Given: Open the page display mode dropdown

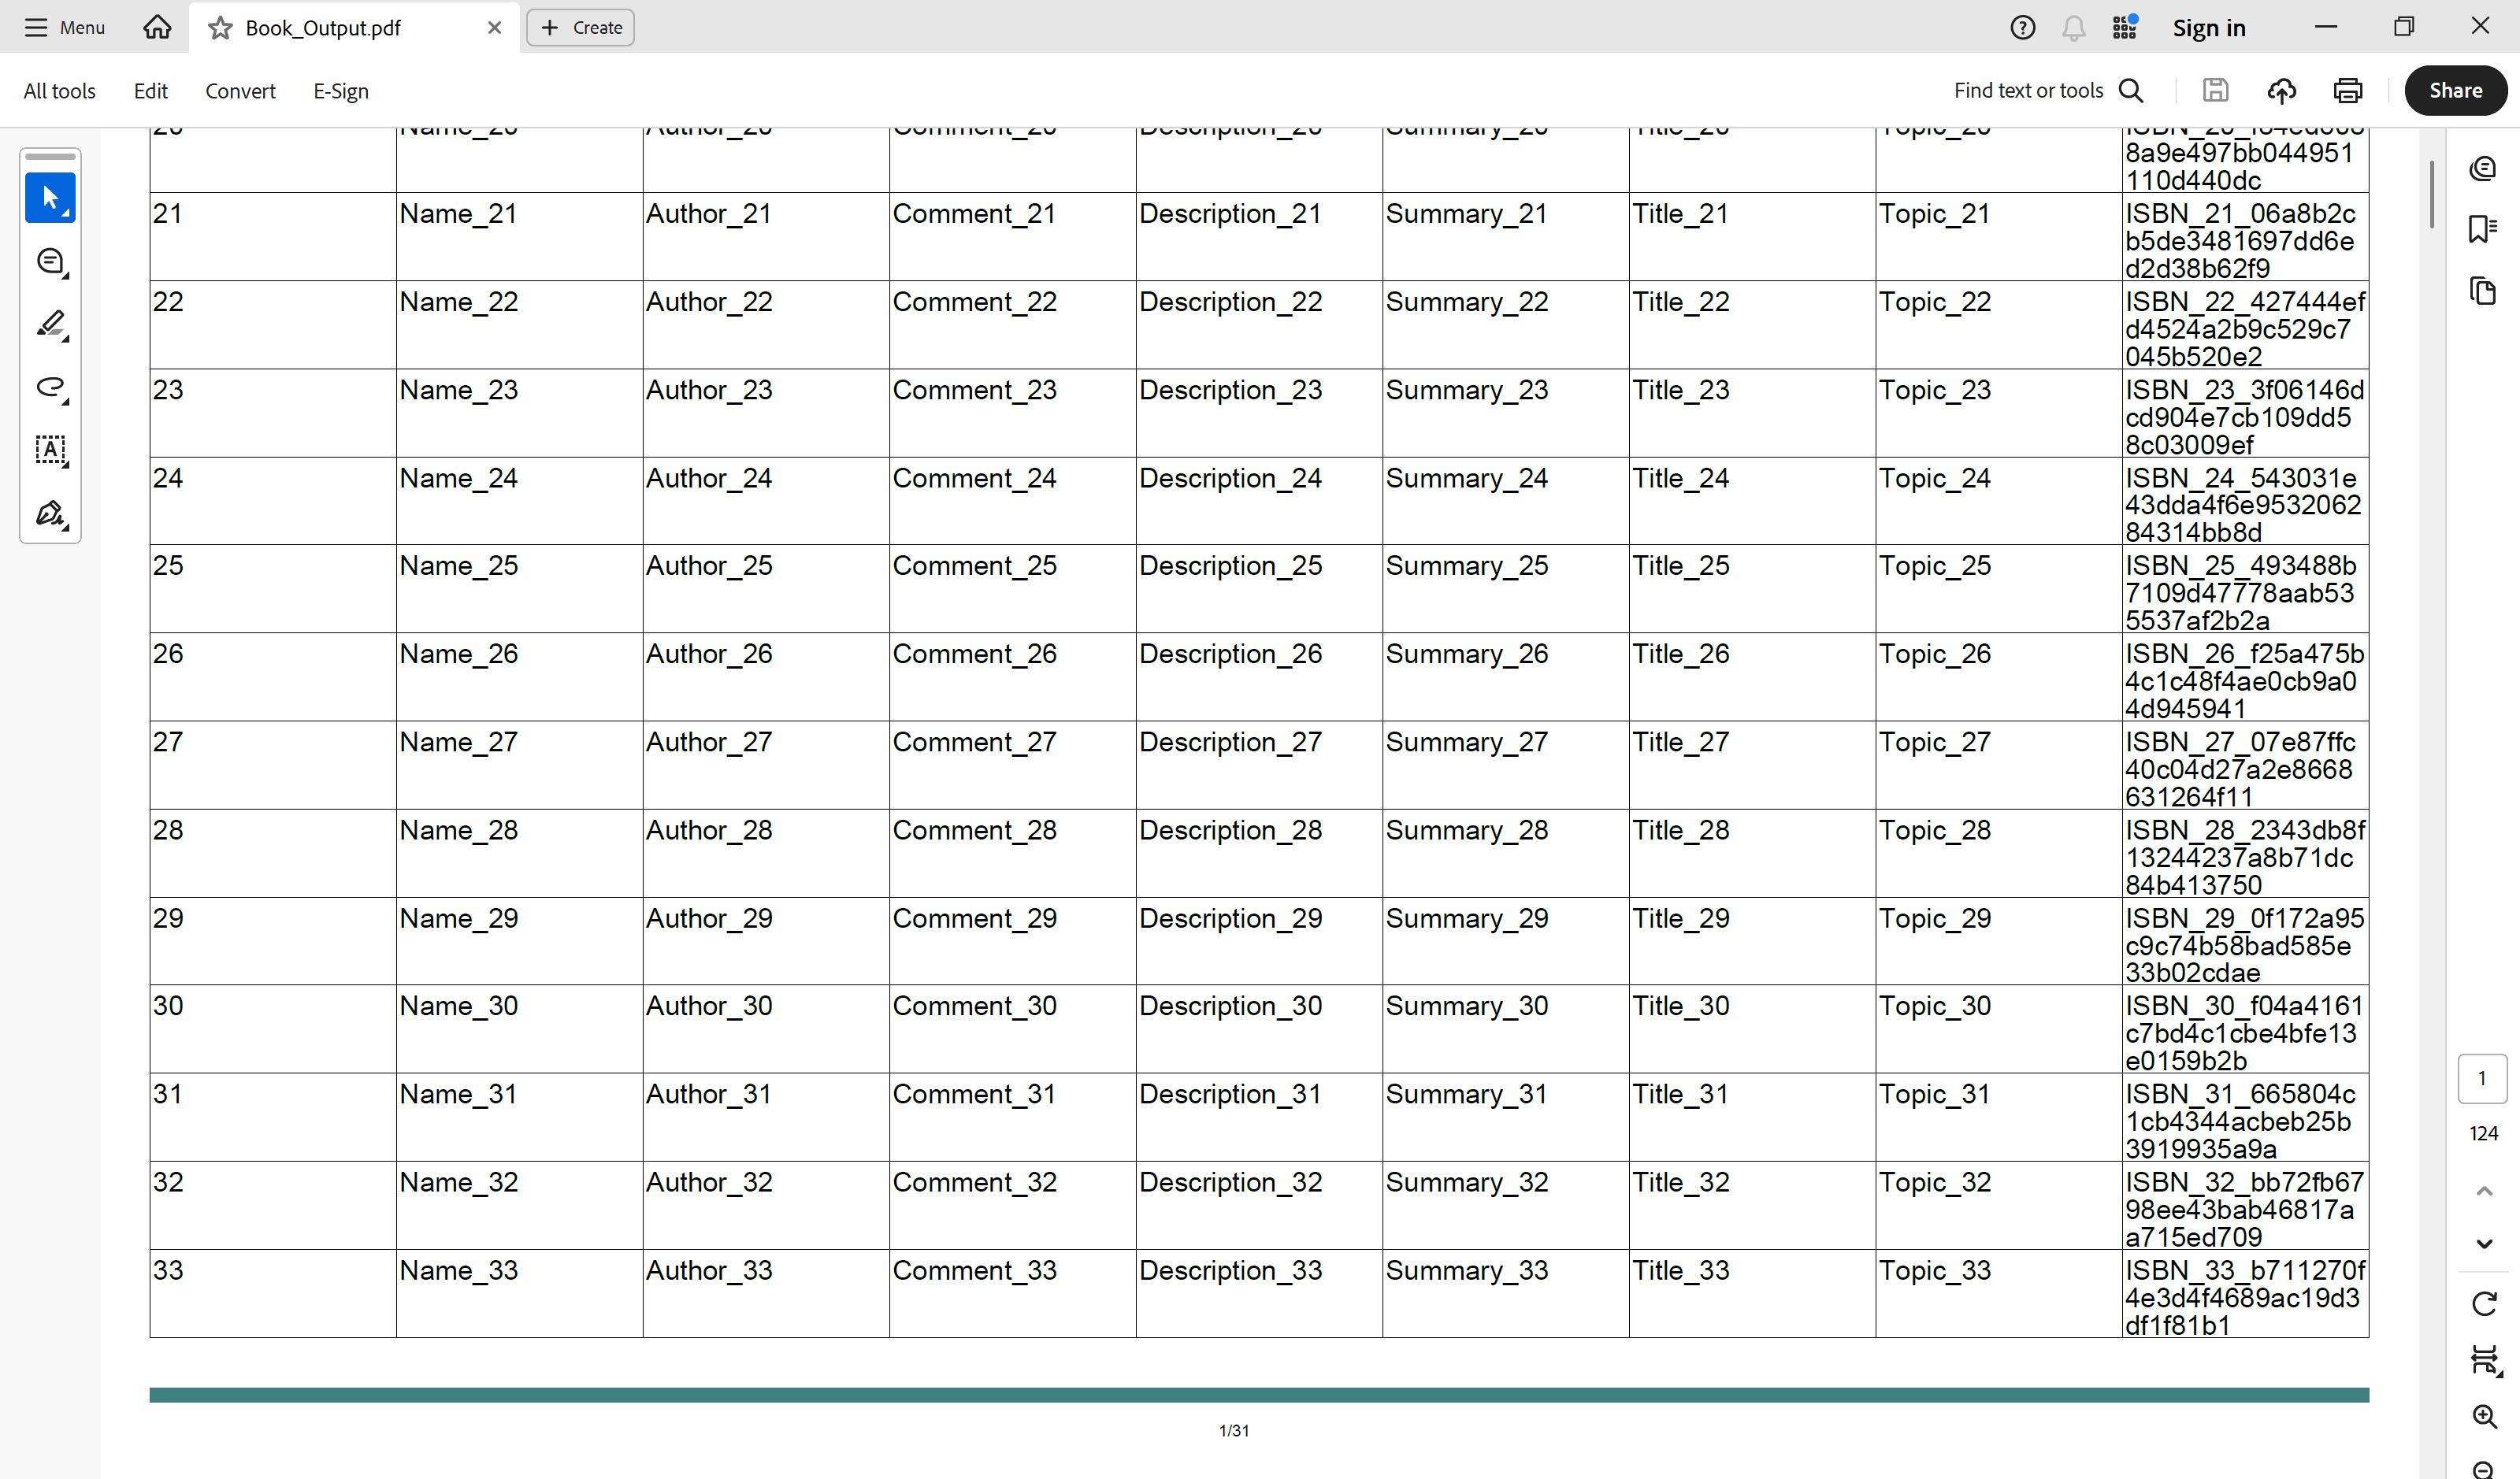Looking at the screenshot, I should [2484, 1360].
